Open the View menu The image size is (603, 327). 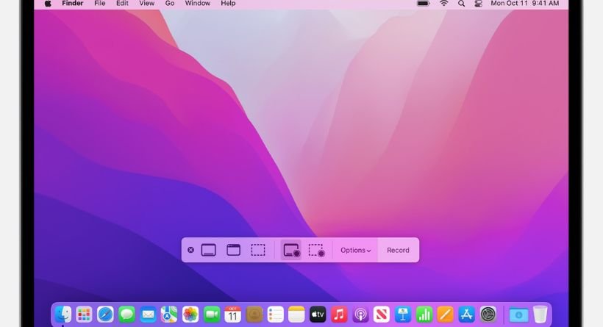point(146,4)
